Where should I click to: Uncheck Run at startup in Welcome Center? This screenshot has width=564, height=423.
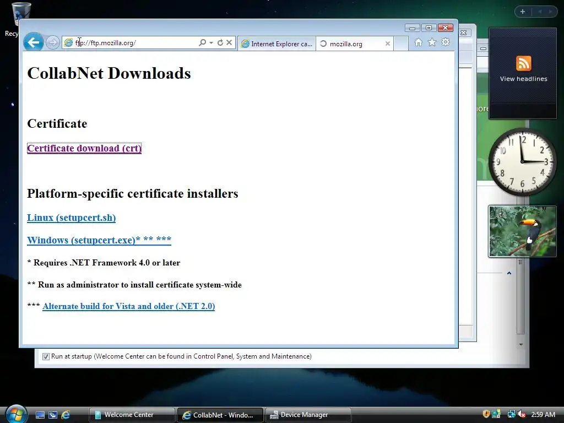46,356
